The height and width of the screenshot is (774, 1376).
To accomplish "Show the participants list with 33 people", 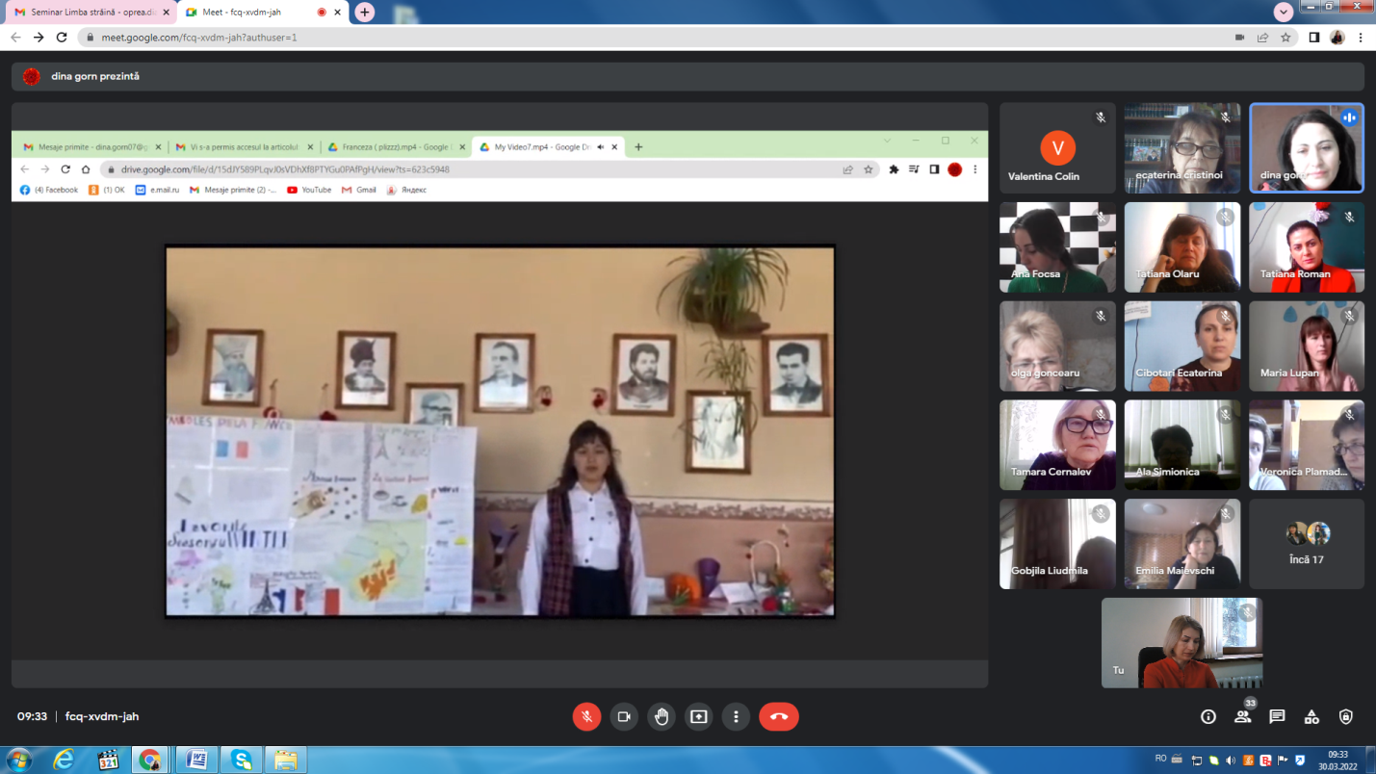I will [x=1243, y=716].
